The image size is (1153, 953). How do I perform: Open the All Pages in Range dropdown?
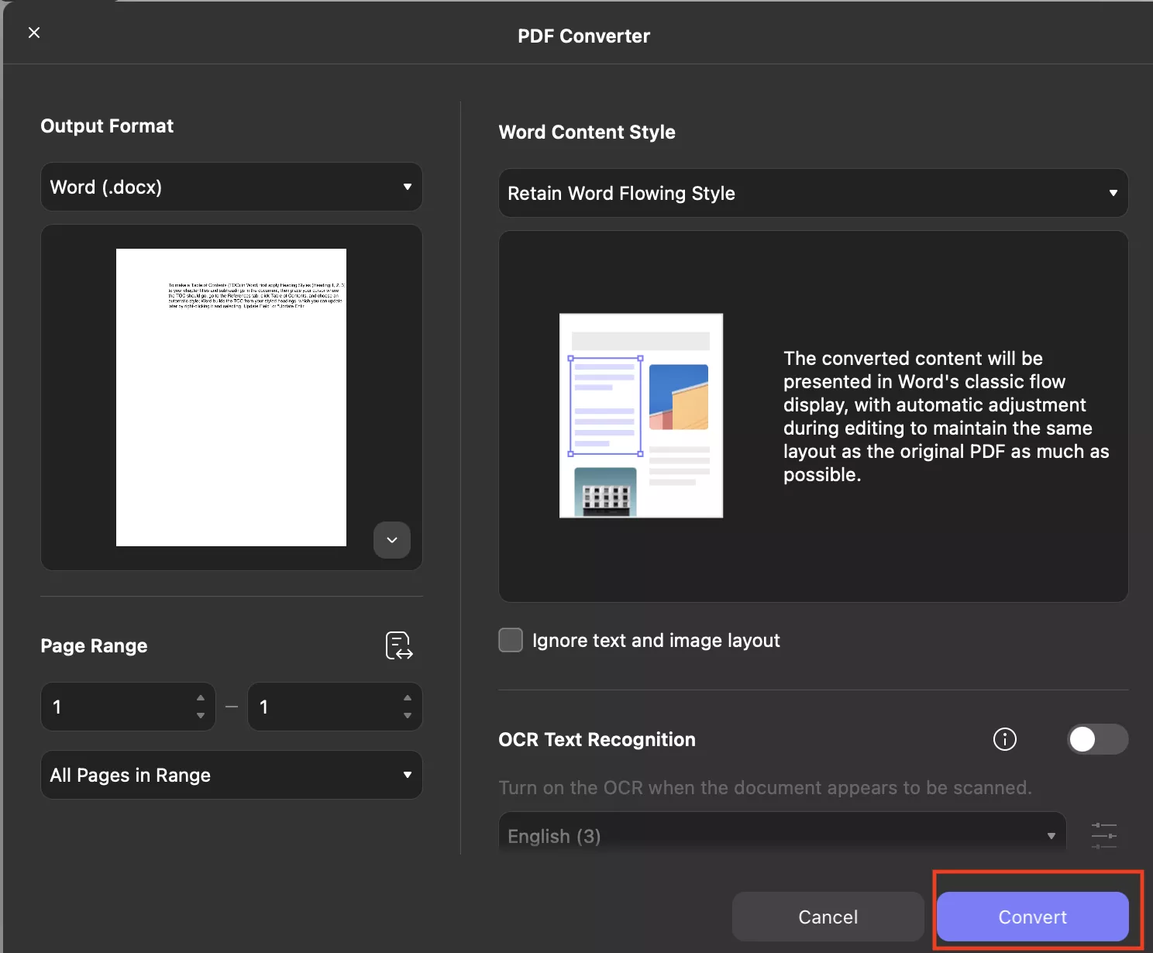pos(231,775)
